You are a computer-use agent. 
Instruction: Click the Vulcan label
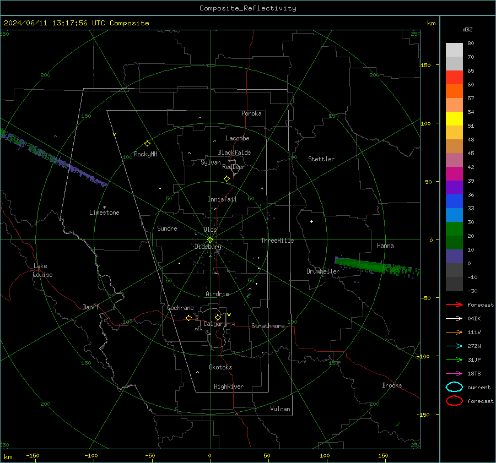pos(280,409)
